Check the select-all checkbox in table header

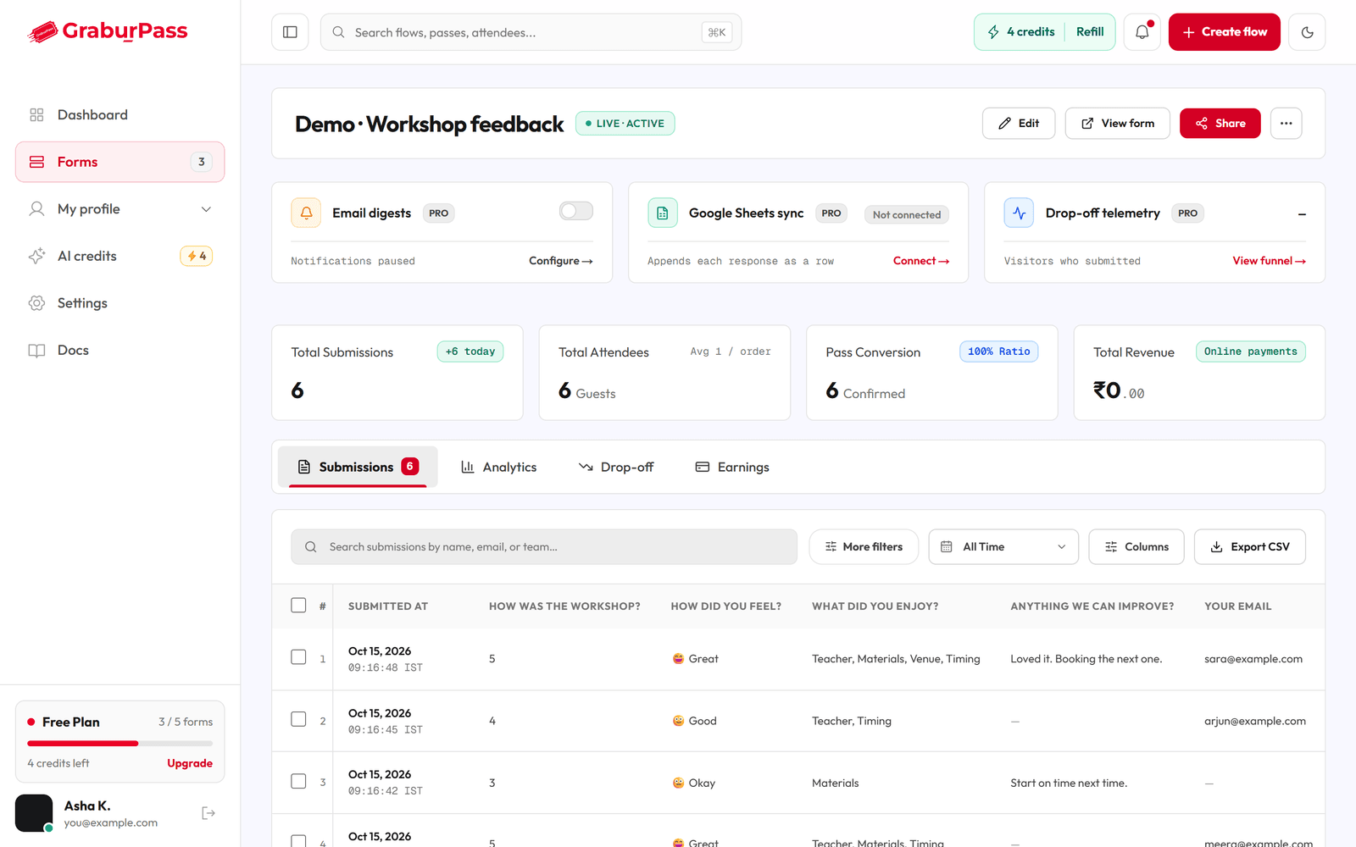tap(298, 605)
